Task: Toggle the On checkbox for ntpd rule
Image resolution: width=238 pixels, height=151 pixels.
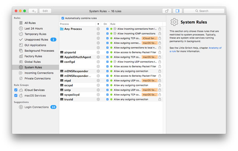Action: click(x=107, y=81)
